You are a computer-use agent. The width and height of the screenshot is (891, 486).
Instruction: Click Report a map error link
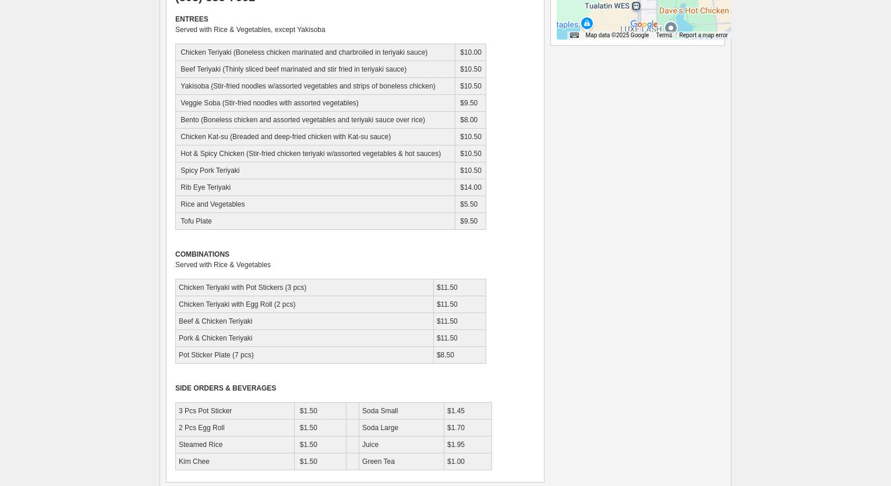click(x=703, y=35)
